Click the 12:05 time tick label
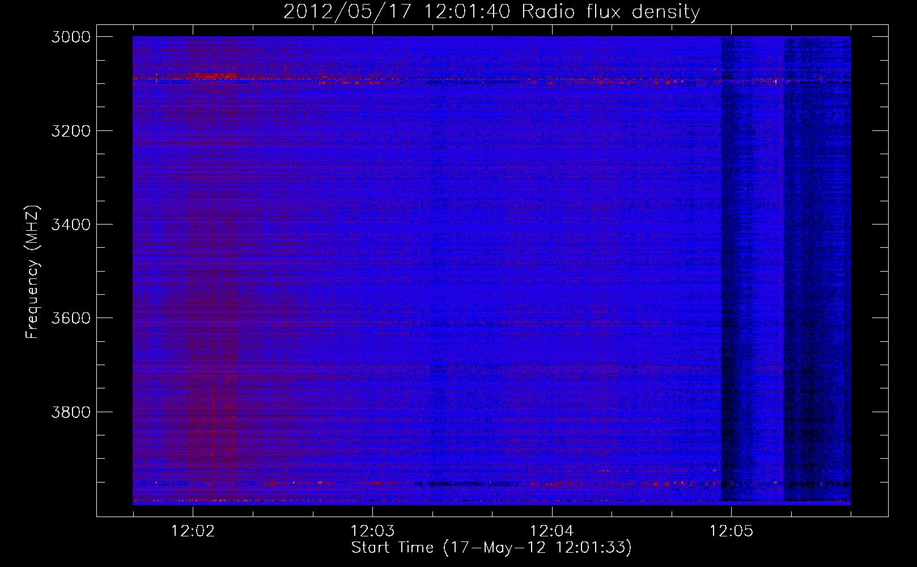917x567 pixels. 731,531
